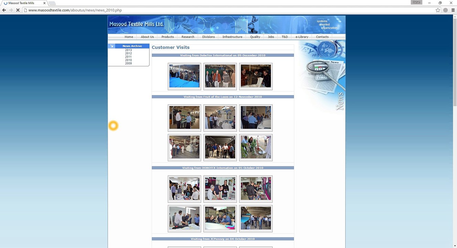Open Divisions menu item
The height and width of the screenshot is (248, 457).
(208, 37)
